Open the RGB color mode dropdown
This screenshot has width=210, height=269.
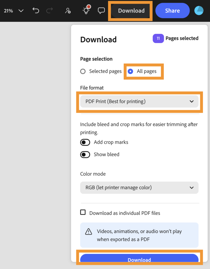tap(139, 188)
